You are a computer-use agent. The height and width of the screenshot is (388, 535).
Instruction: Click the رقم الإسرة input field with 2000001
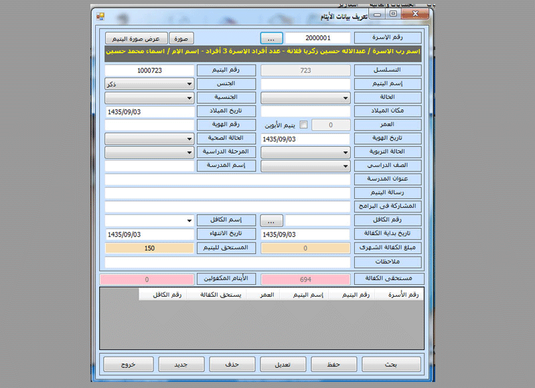pyautogui.click(x=317, y=38)
